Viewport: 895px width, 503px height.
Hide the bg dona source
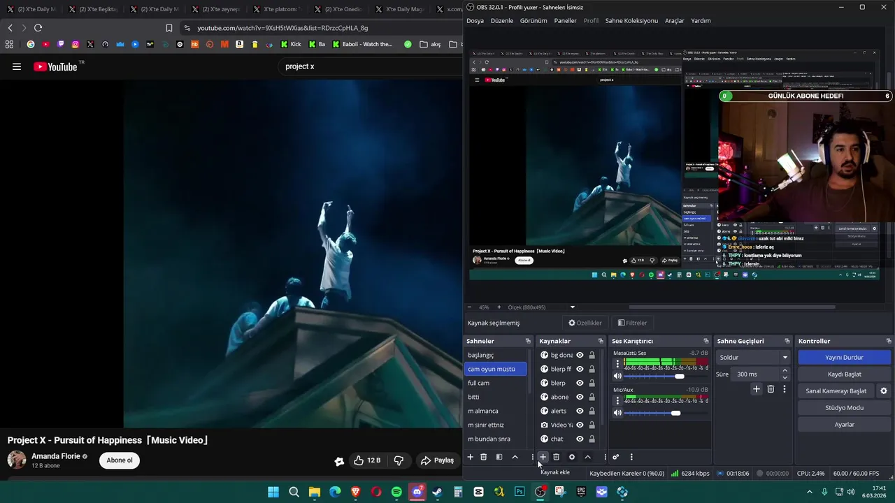pyautogui.click(x=580, y=355)
